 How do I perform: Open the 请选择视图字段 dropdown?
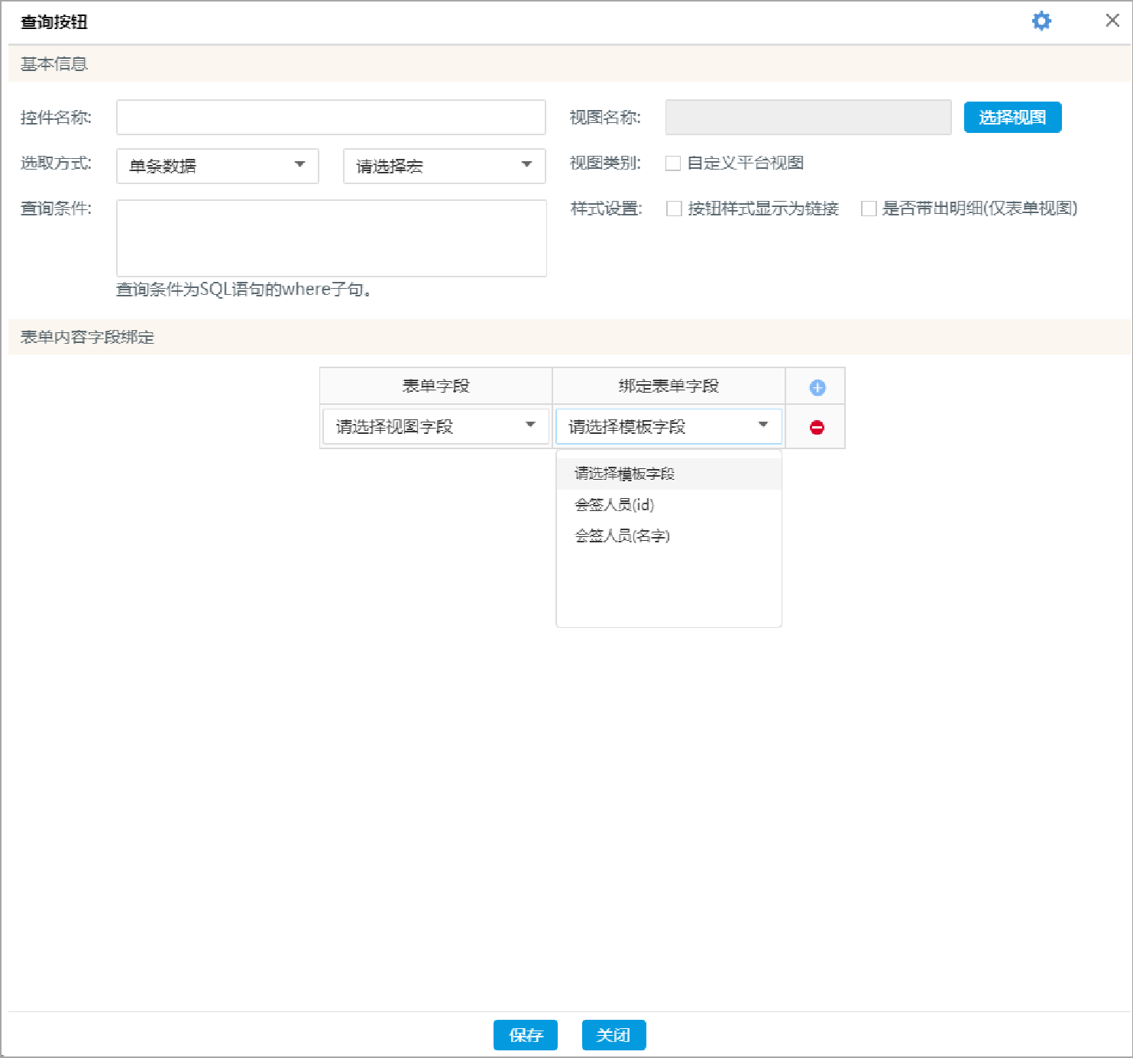[435, 426]
